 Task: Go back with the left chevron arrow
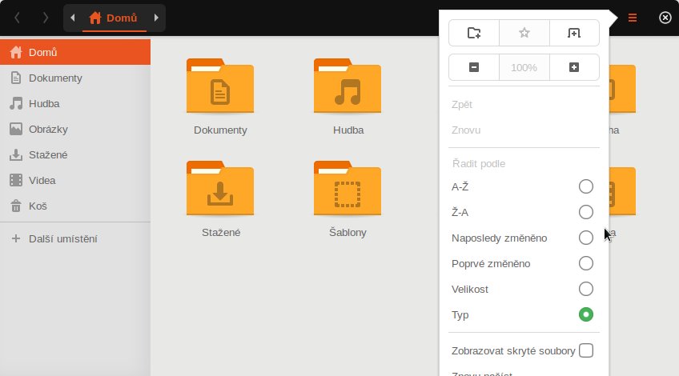coord(18,18)
